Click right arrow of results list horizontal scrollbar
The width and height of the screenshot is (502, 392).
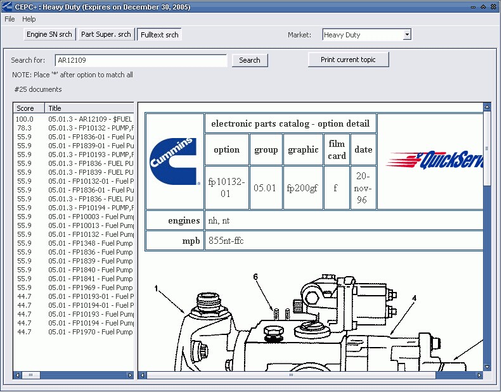point(131,375)
